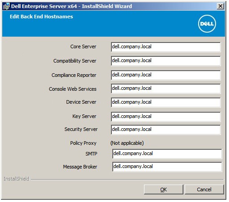Click the Compatibility Server hostname field
Viewport: 229px width, 202px height.
coord(165,61)
